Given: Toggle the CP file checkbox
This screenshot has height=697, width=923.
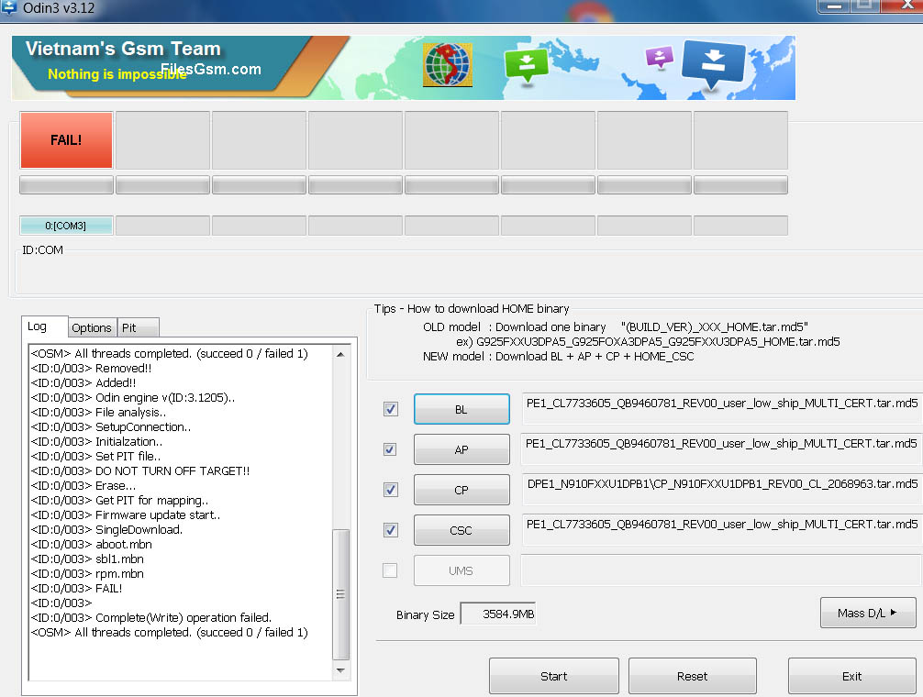Looking at the screenshot, I should coord(391,490).
